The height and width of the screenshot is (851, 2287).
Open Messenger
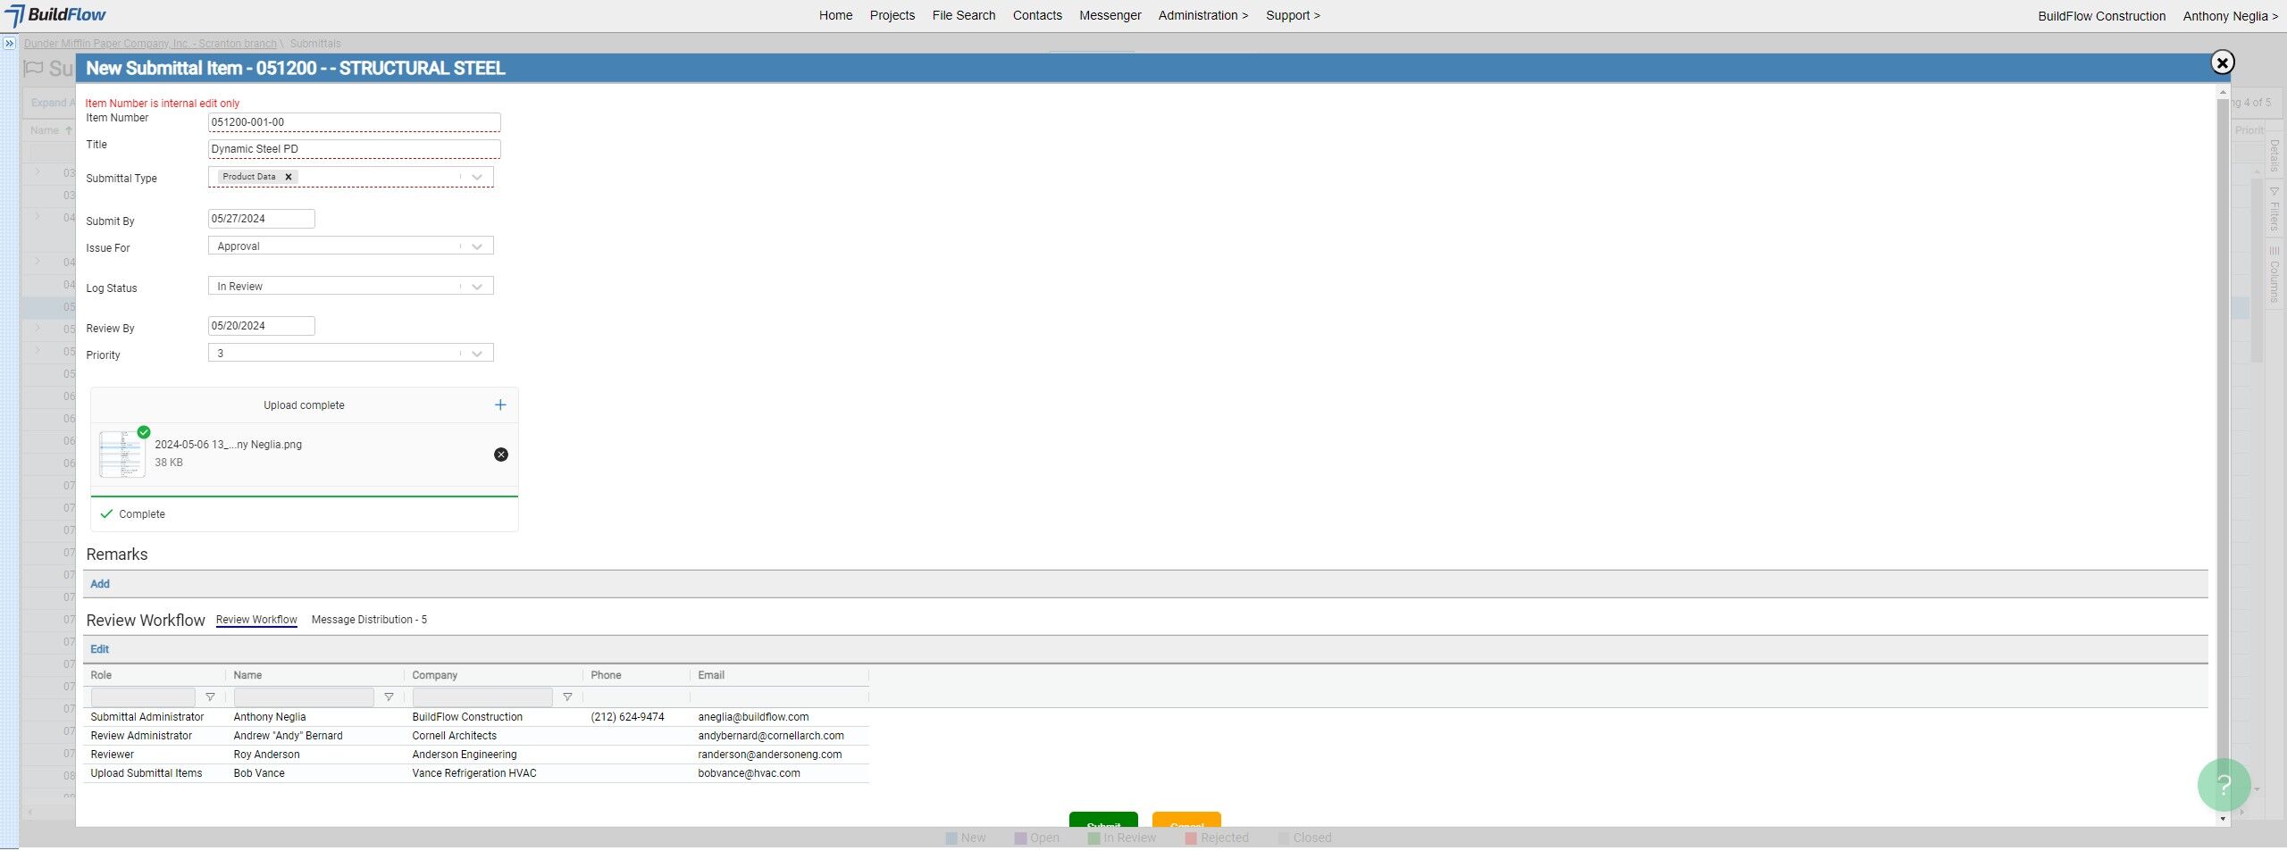pyautogui.click(x=1110, y=15)
